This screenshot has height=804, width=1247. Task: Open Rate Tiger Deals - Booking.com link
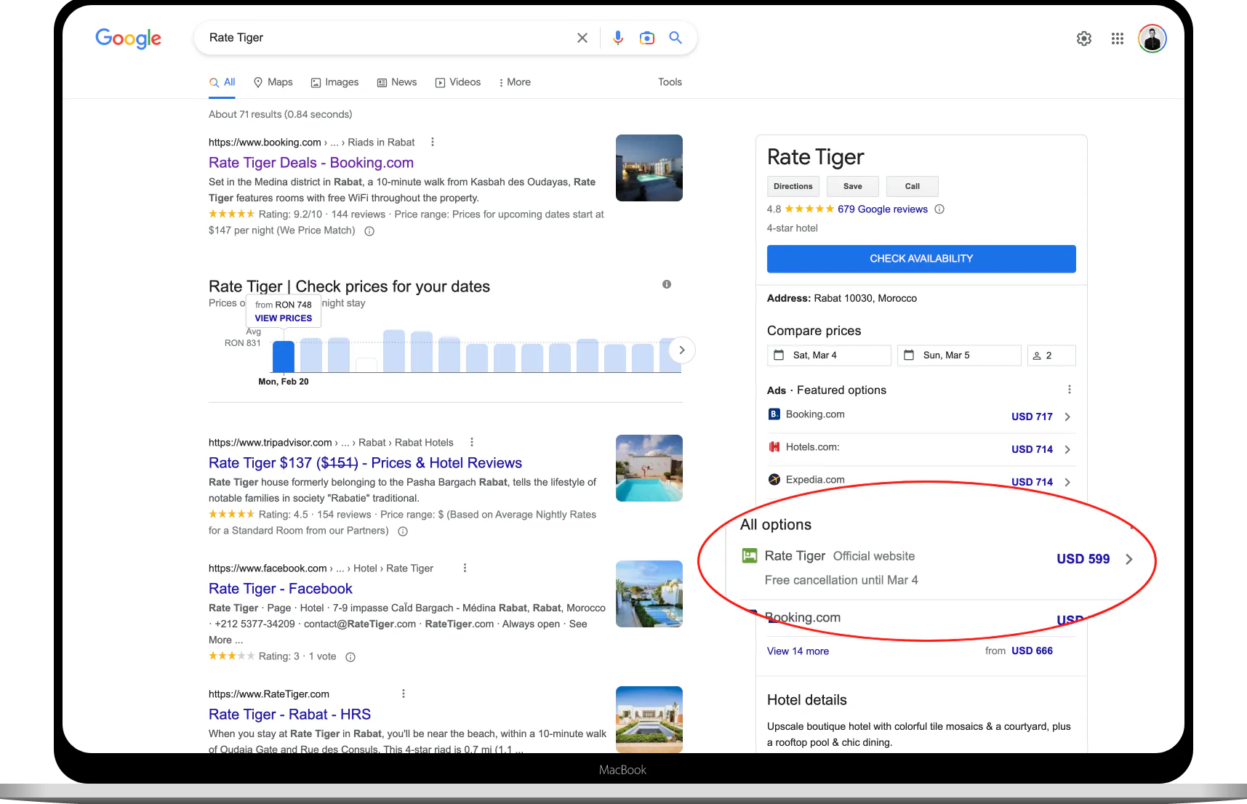click(x=311, y=163)
